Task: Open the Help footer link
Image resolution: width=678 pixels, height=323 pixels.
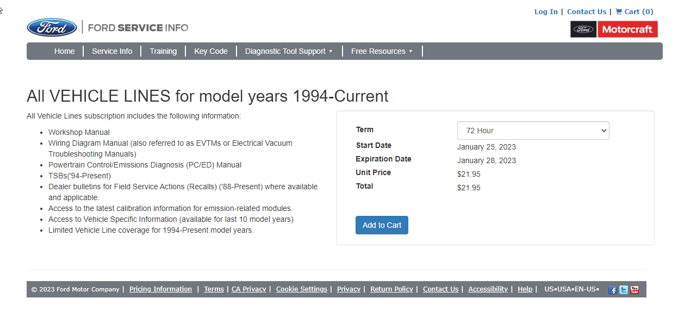Action: click(x=525, y=289)
